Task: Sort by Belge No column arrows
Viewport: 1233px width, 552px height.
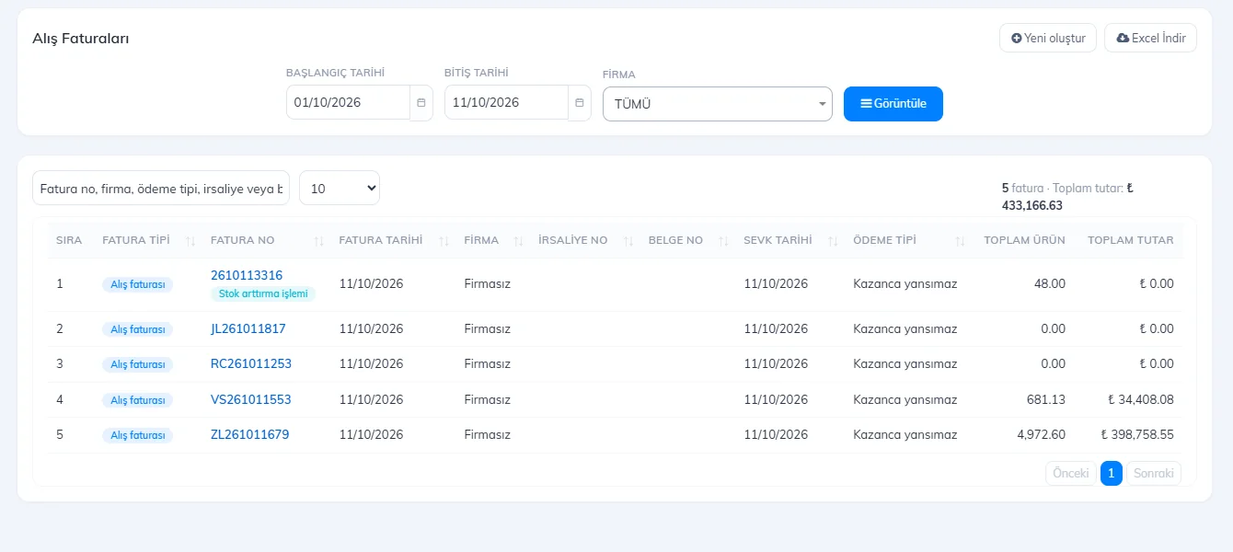Action: point(723,241)
